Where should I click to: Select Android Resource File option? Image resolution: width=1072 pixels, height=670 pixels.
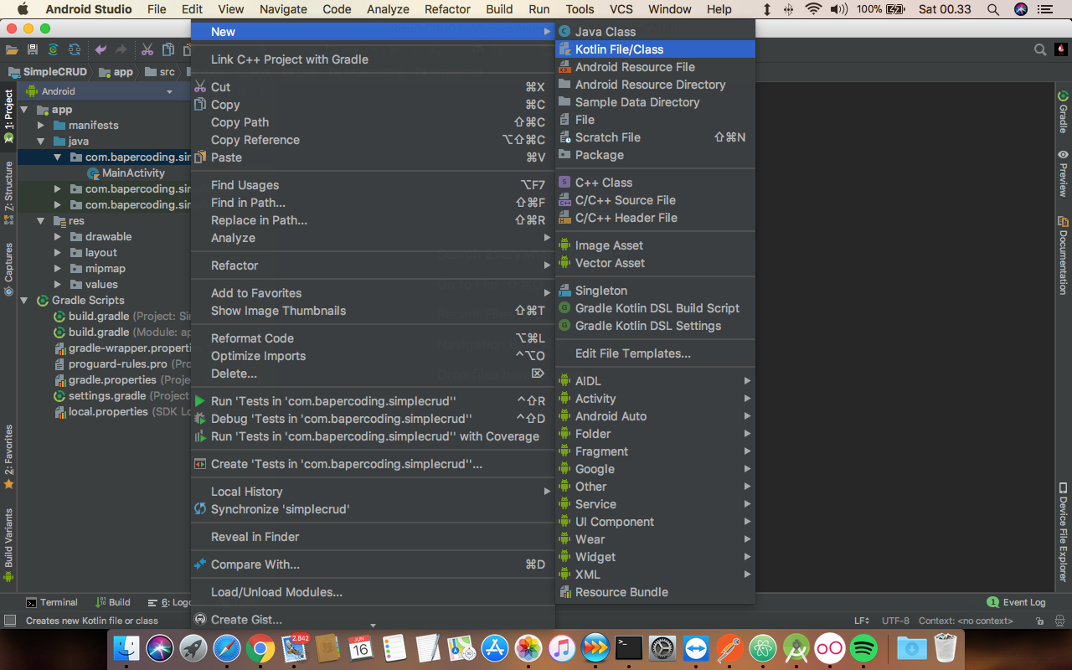pos(655,67)
